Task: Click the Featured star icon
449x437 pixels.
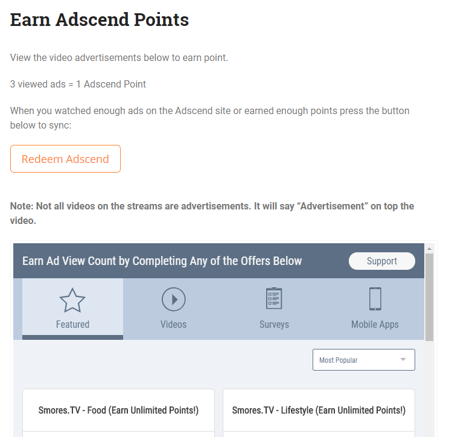Action: (x=72, y=300)
